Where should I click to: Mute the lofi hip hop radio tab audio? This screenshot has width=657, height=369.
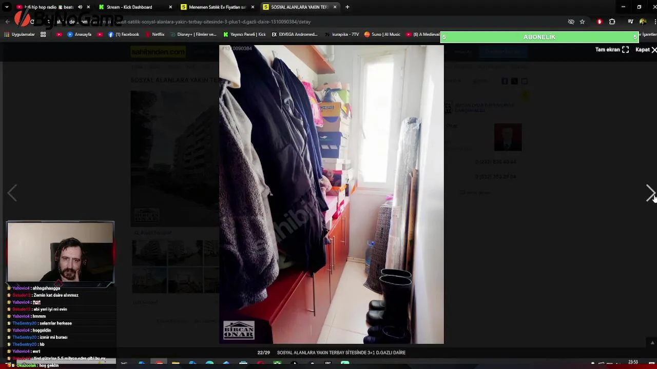(80, 7)
